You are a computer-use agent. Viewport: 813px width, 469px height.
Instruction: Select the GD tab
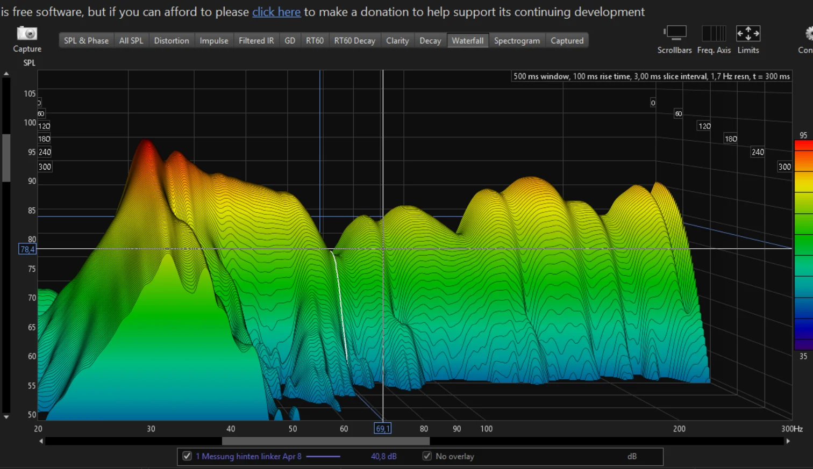(290, 40)
